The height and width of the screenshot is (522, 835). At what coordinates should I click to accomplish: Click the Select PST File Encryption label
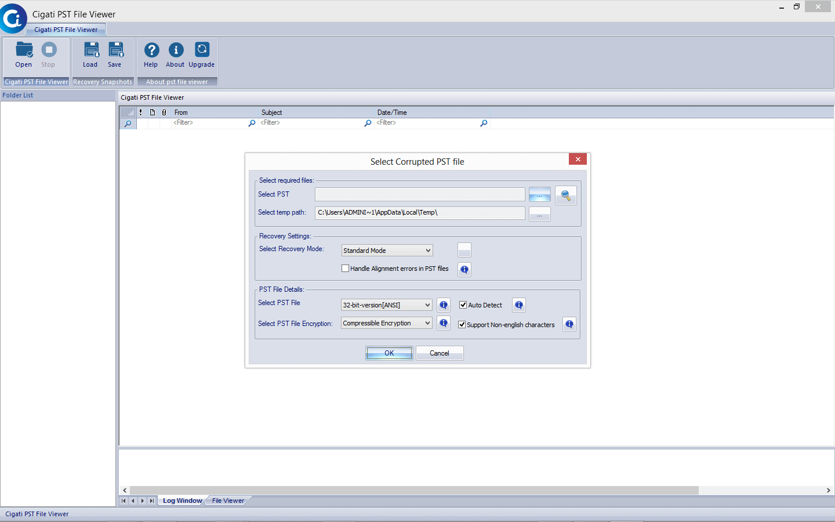coord(295,324)
